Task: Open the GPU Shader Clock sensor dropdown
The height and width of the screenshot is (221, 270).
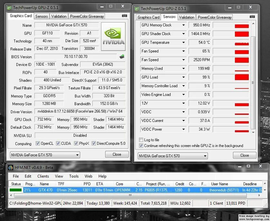Action: point(183,34)
